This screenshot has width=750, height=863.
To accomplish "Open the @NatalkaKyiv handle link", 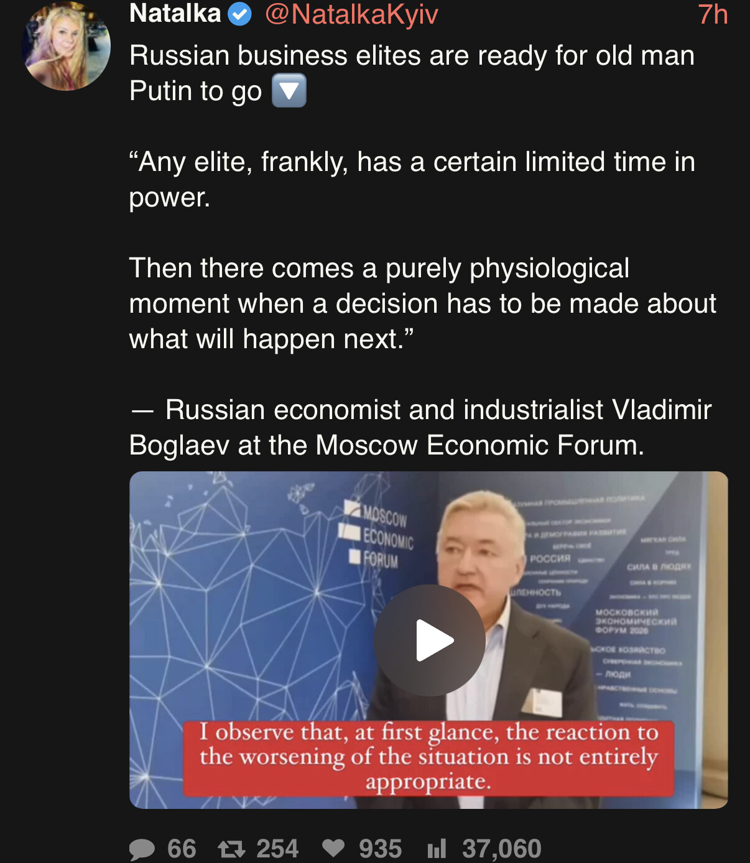I will pyautogui.click(x=351, y=14).
